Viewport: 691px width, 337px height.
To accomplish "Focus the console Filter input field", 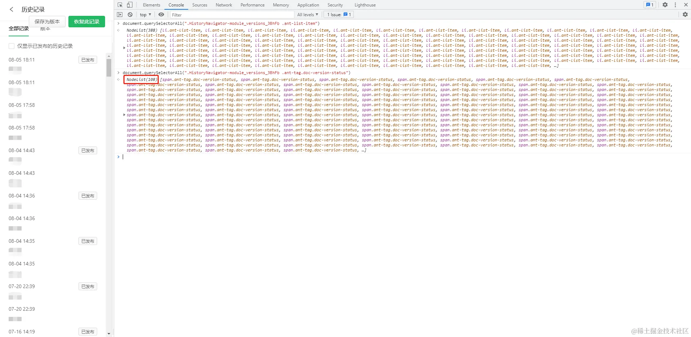I will (232, 15).
